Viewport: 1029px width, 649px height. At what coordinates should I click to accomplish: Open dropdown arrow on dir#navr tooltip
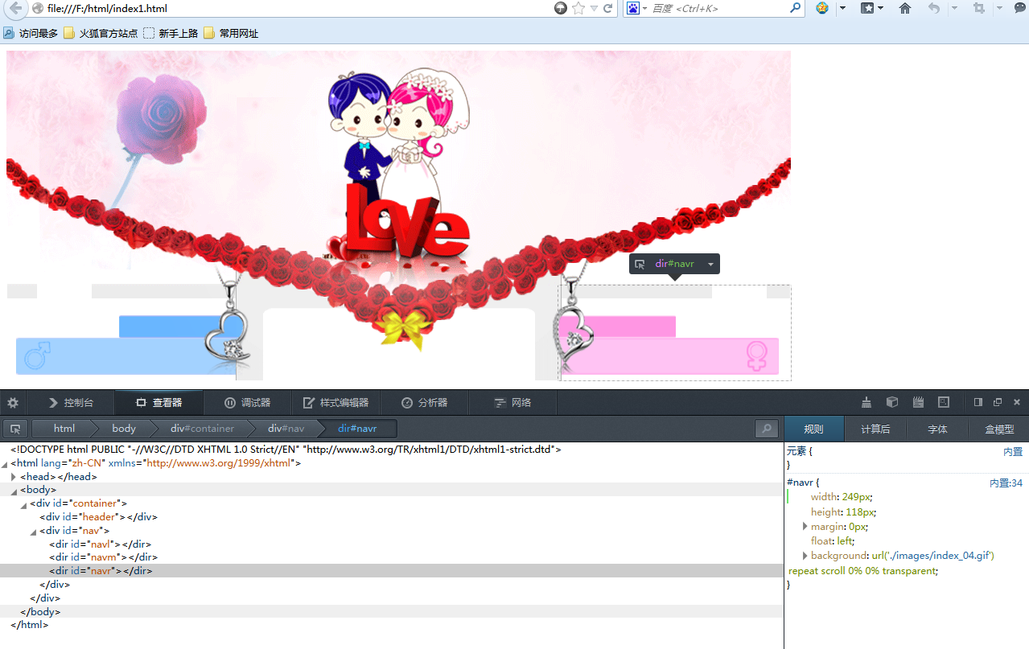(710, 264)
